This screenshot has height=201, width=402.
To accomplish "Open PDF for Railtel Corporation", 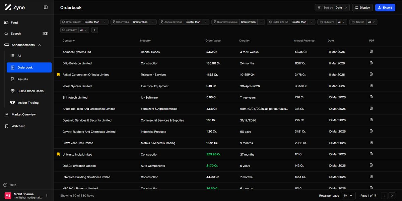I will click(x=371, y=74).
